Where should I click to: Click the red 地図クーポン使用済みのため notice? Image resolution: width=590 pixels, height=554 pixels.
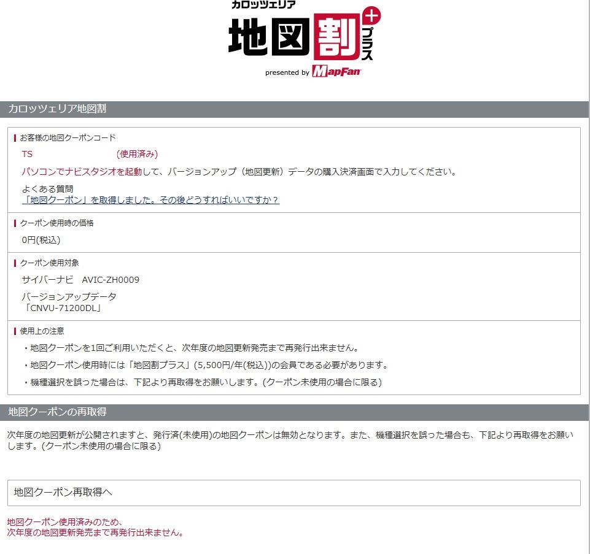coord(96,527)
